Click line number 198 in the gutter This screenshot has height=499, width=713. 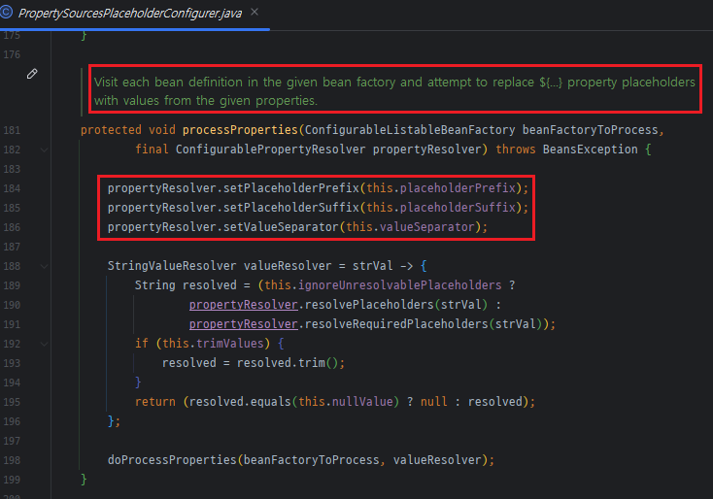(12, 460)
